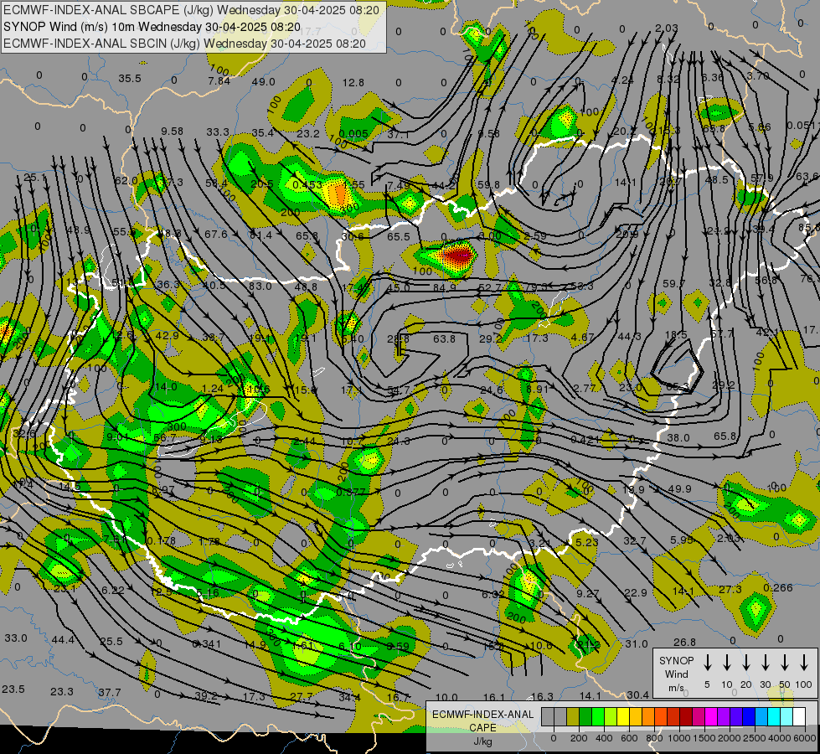Click the 1000 tick label on CAPE scale
The height and width of the screenshot is (754, 820).
pyautogui.click(x=679, y=738)
